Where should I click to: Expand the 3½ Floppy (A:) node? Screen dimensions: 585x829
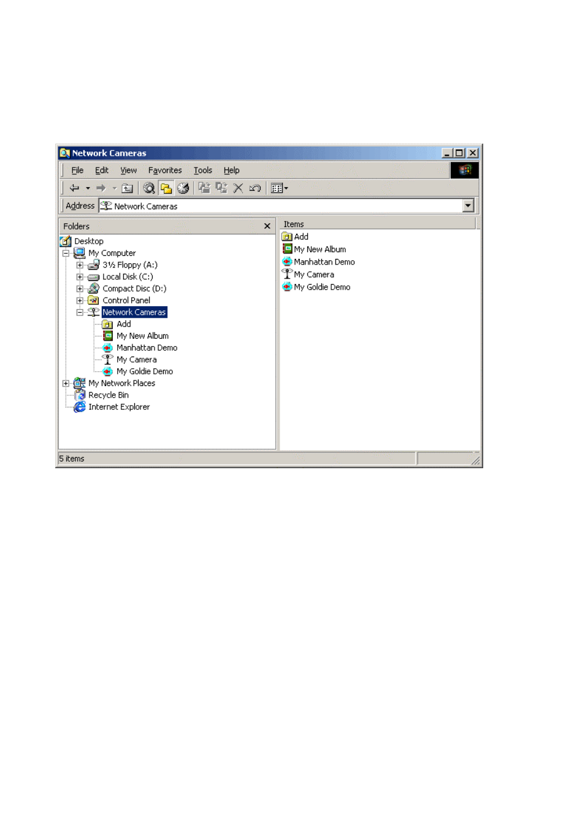coord(80,265)
